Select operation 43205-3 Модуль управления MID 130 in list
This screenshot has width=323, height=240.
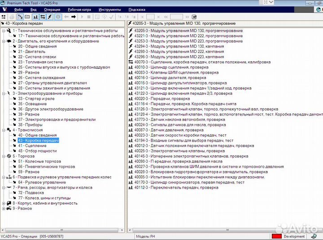tap(188, 31)
